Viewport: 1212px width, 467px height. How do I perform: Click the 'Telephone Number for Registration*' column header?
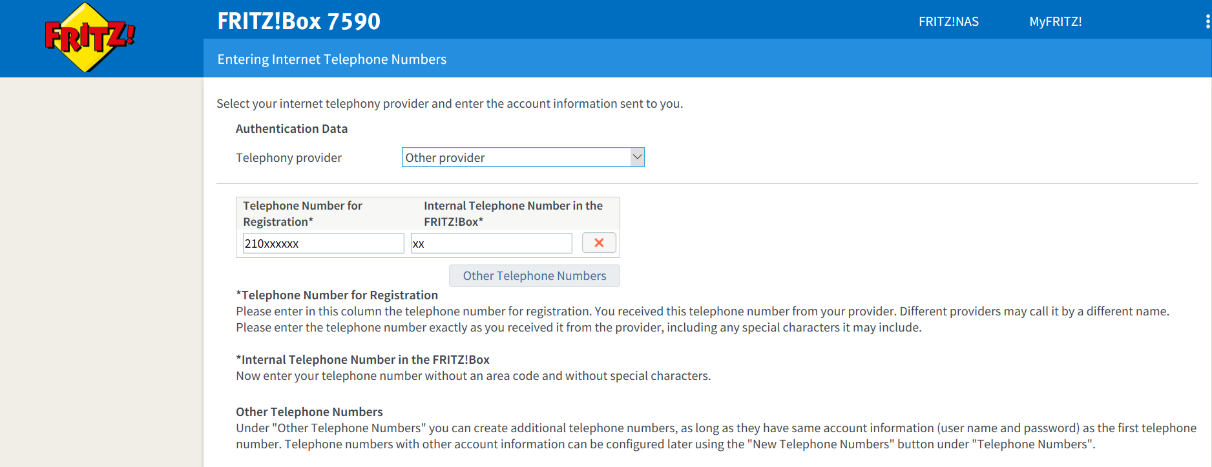tap(302, 214)
